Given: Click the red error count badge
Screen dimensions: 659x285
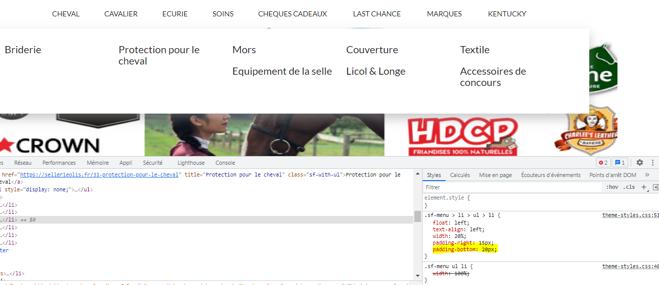Looking at the screenshot, I should [x=603, y=163].
